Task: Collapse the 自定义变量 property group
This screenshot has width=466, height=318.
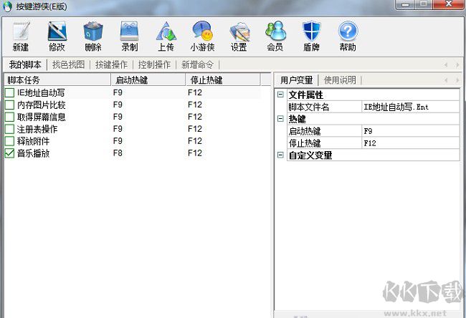Action: click(x=280, y=155)
